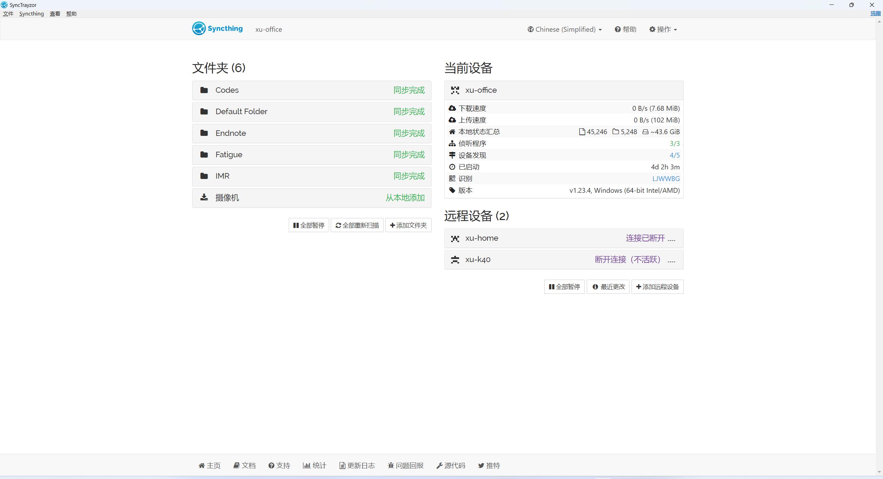
Task: Open 推特 Twitter footer link
Action: click(x=489, y=466)
